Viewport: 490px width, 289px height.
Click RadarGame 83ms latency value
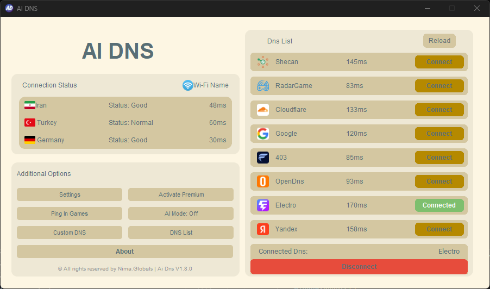coord(354,86)
